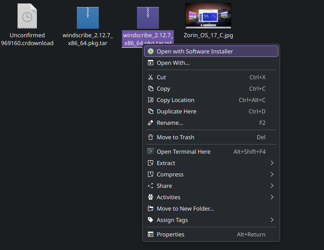This screenshot has height=250, width=324.
Task: Click the Copy pages icon
Action: 151,88
